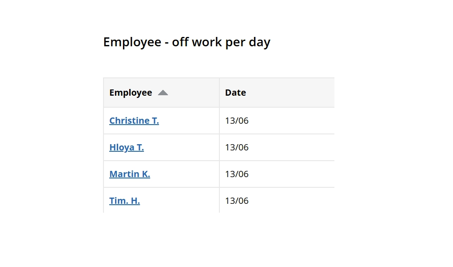Click the table title 'Employee - off work per day'

pyautogui.click(x=187, y=42)
